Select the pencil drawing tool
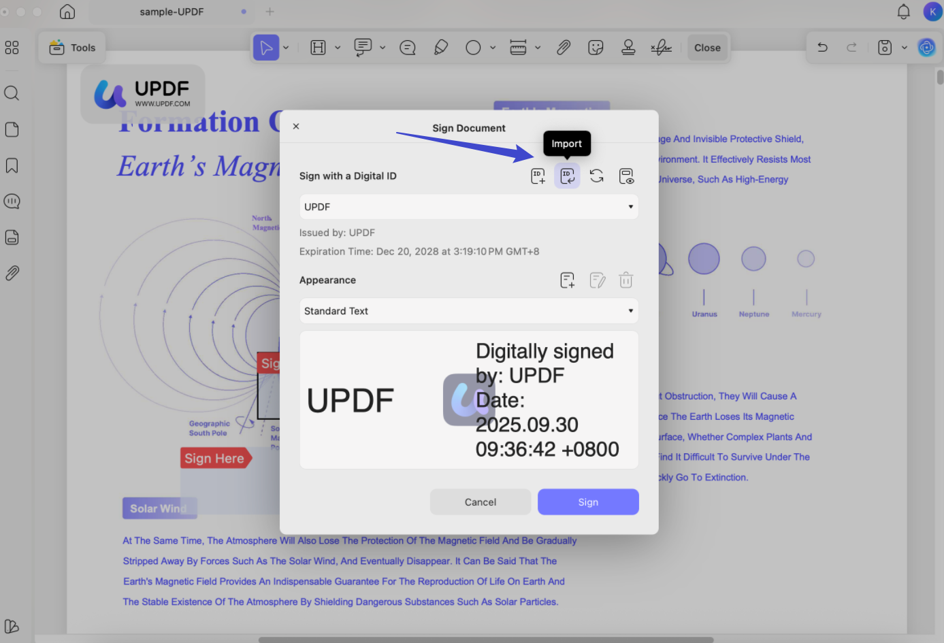 click(x=441, y=48)
